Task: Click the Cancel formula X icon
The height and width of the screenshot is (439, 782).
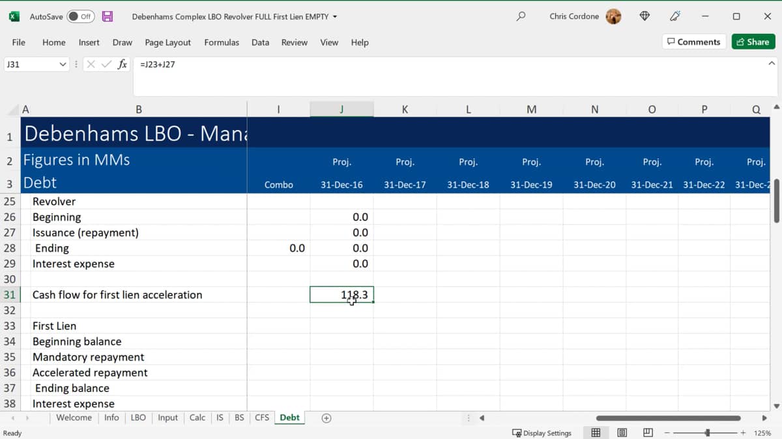Action: click(91, 64)
